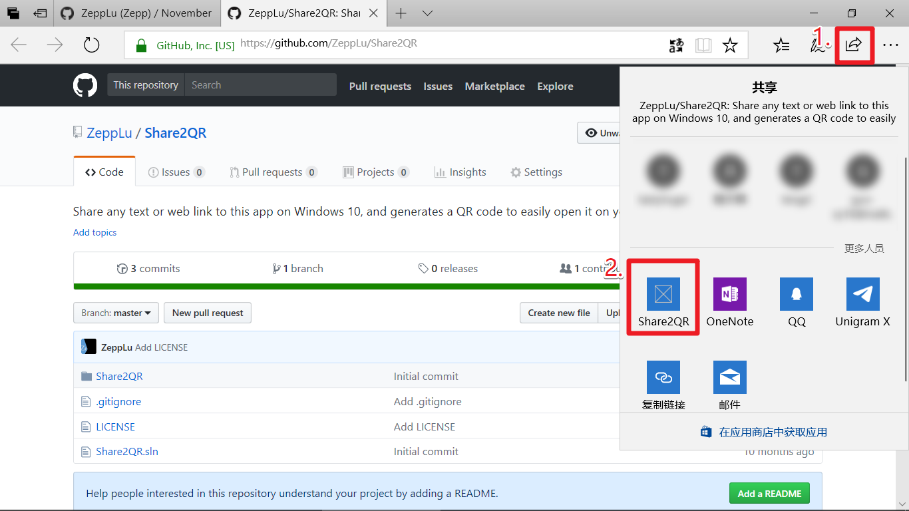Click the Unwatch repository button

coord(598,132)
